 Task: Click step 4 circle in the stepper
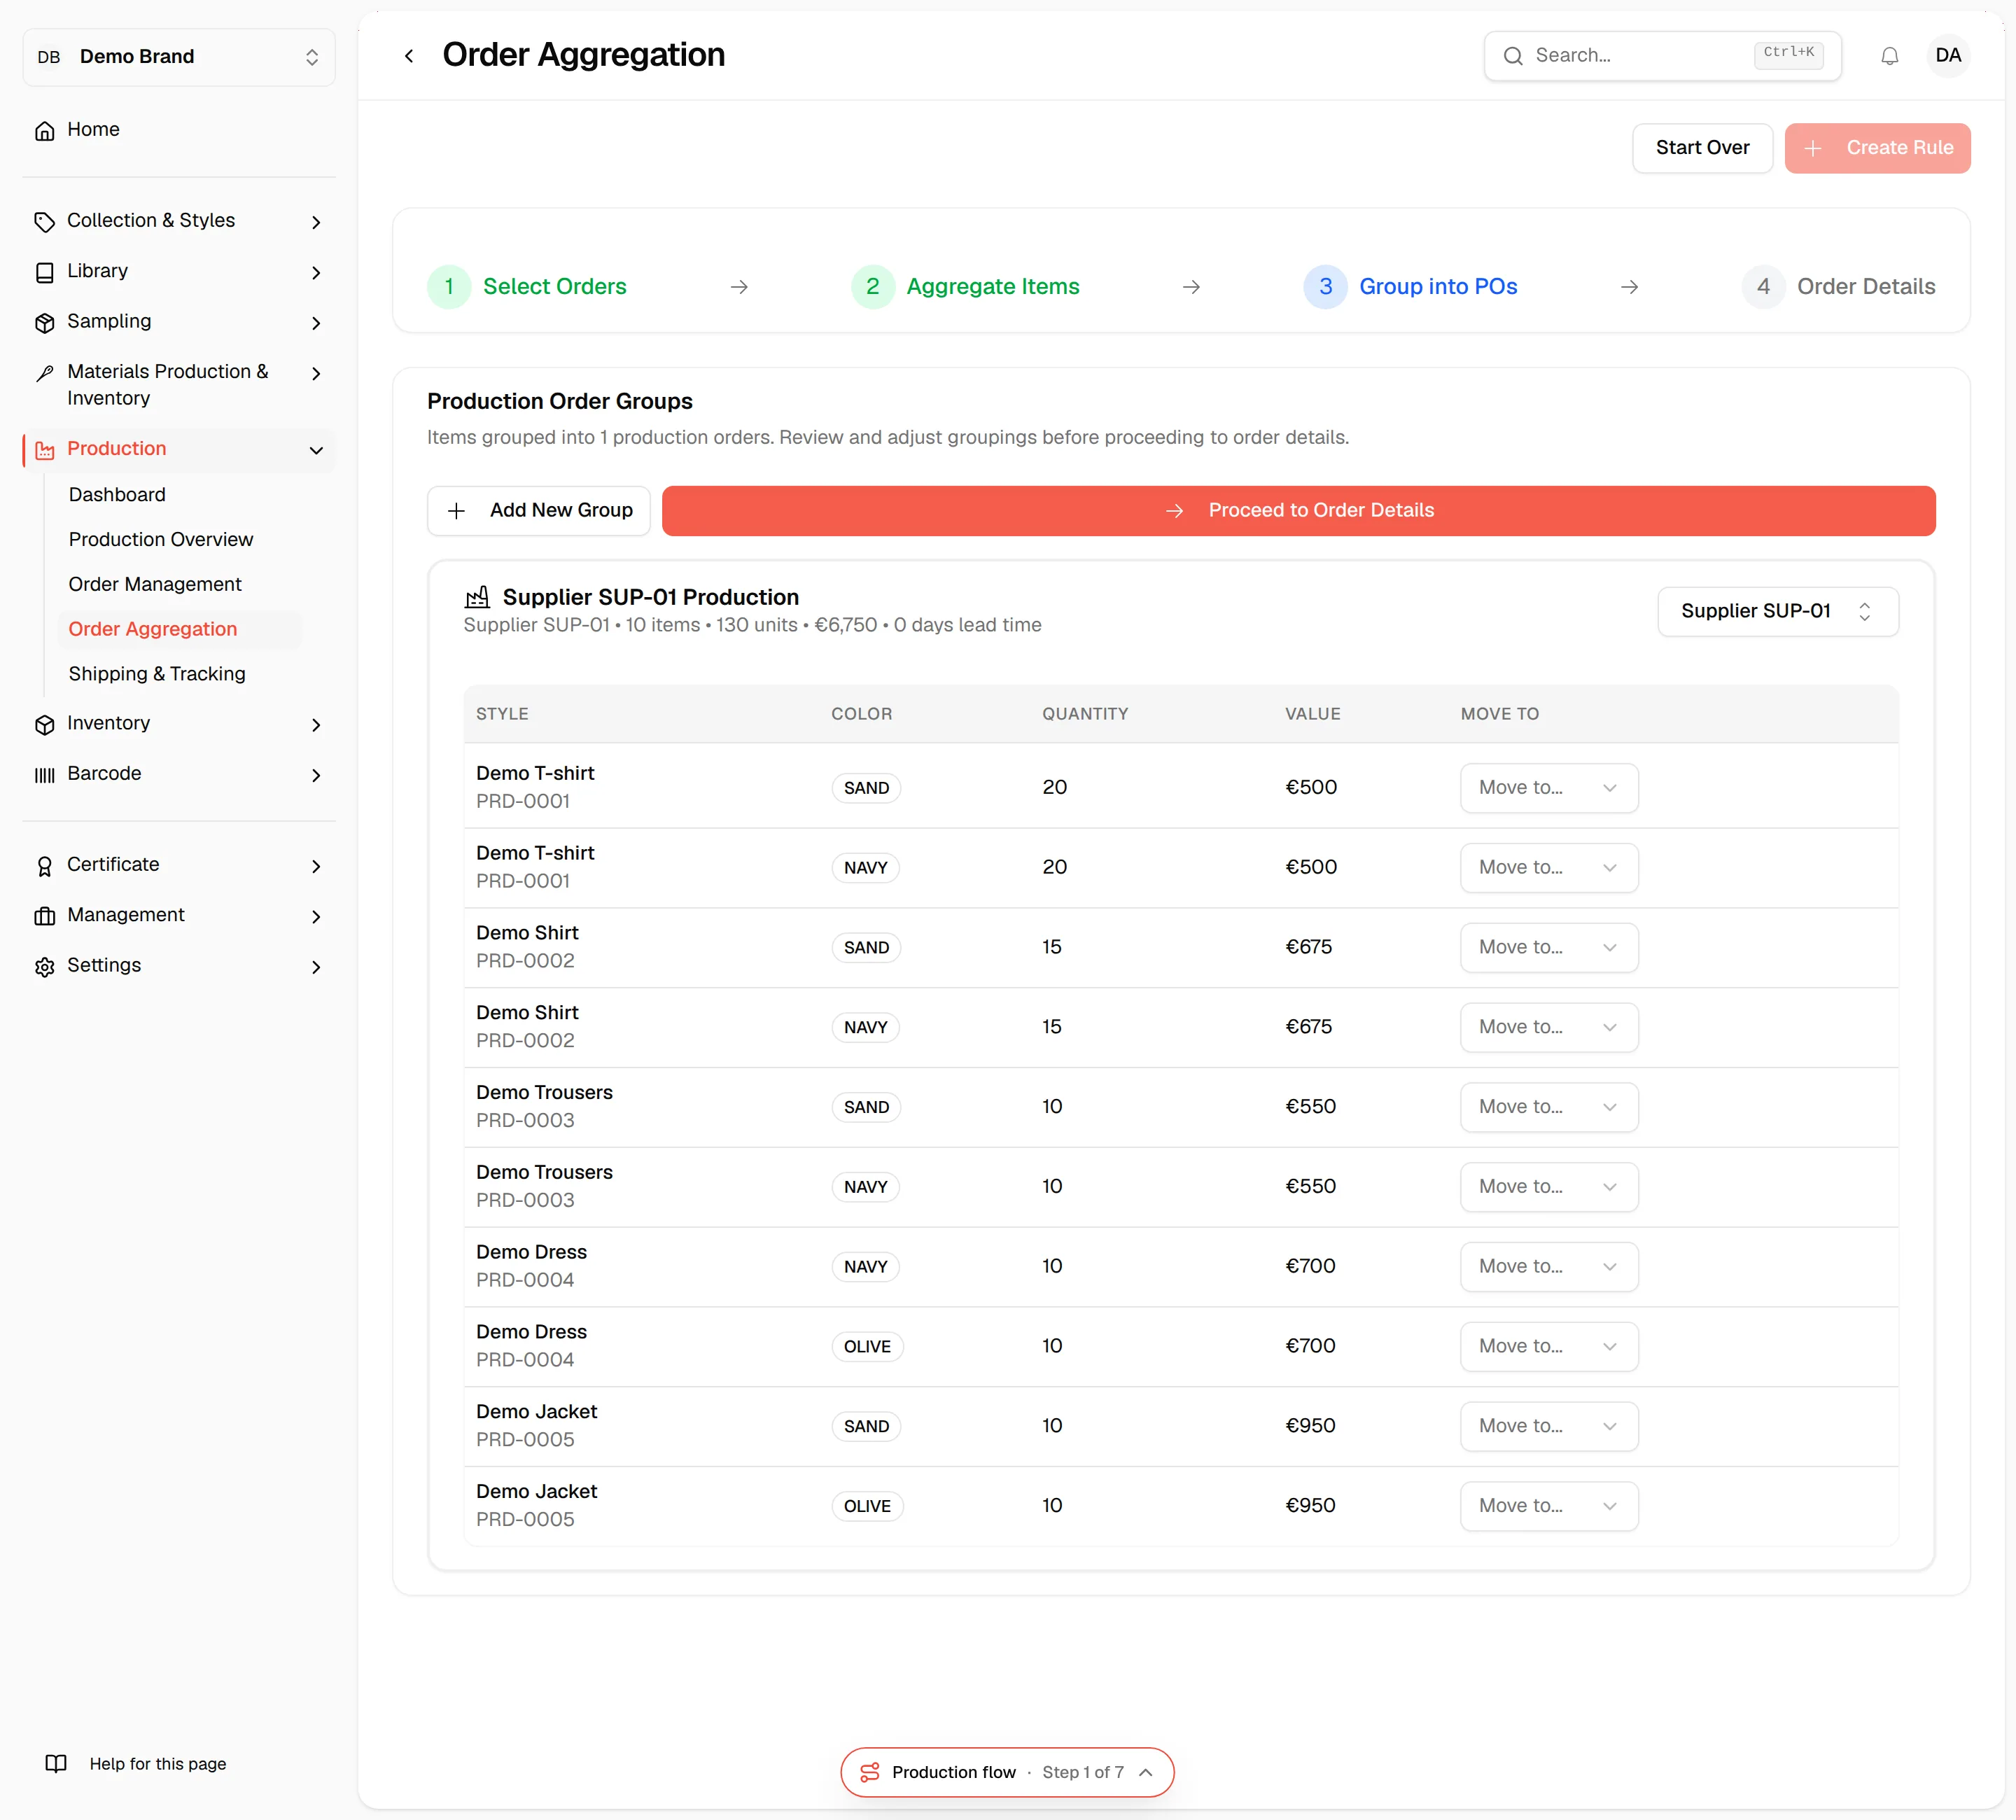tap(1763, 287)
